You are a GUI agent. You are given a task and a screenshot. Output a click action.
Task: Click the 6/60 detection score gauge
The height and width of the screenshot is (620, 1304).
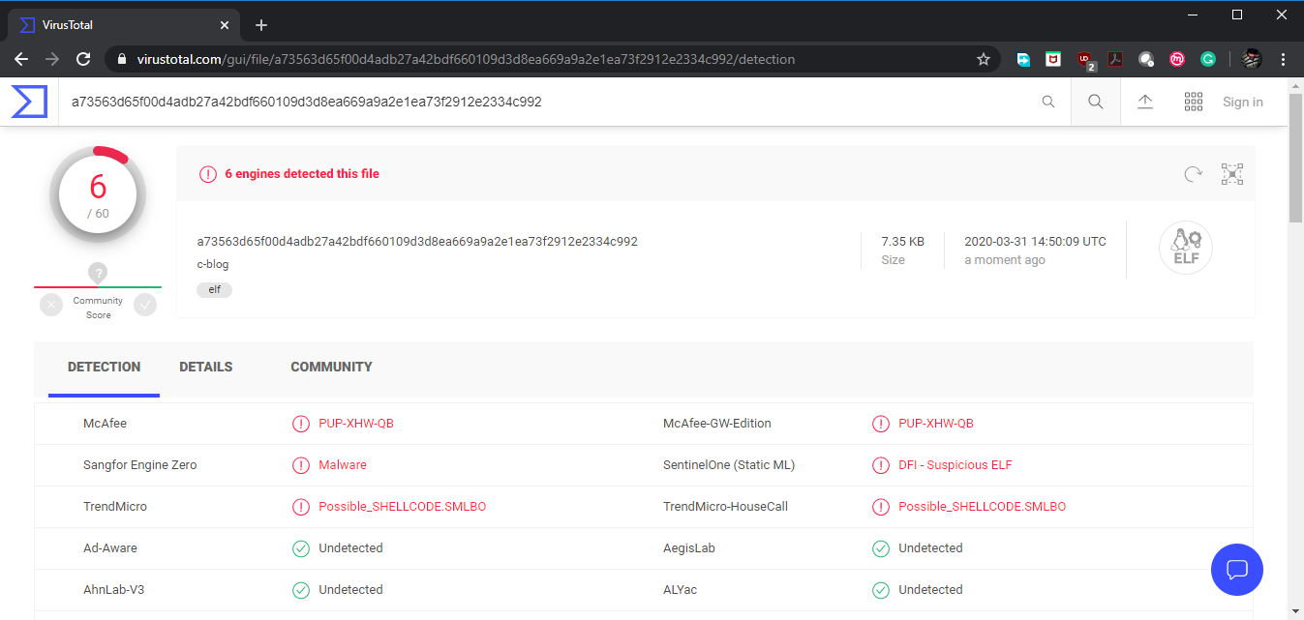98,194
